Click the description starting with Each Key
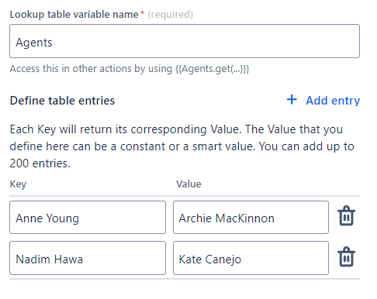 182,146
